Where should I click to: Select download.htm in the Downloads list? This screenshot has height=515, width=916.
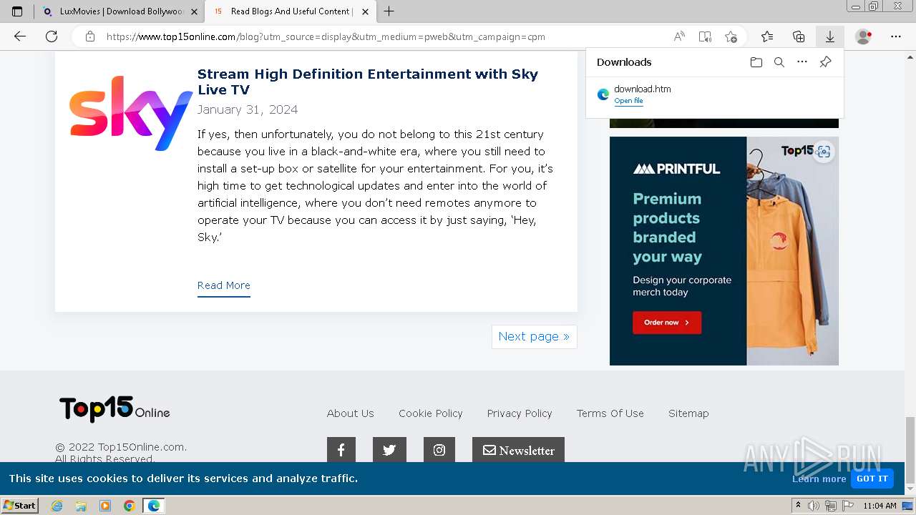coord(714,94)
